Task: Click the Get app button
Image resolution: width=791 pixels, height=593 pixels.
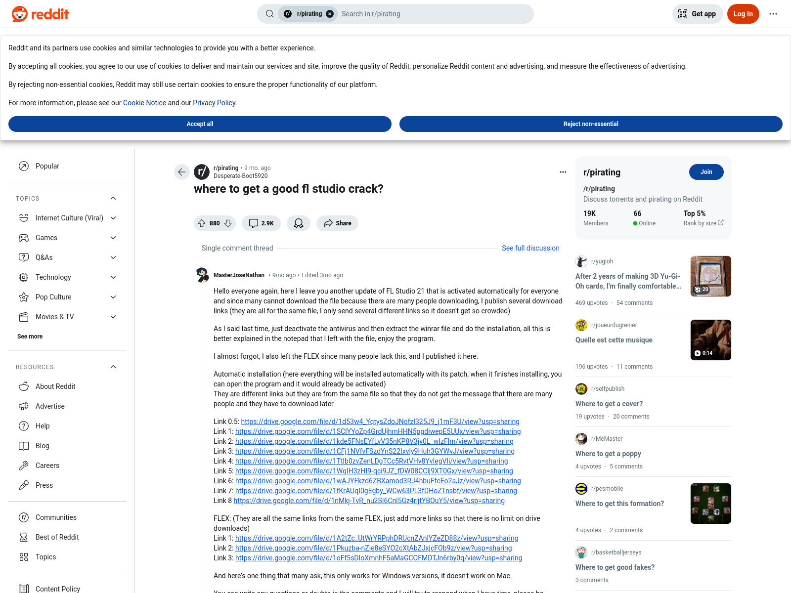Action: tap(698, 14)
